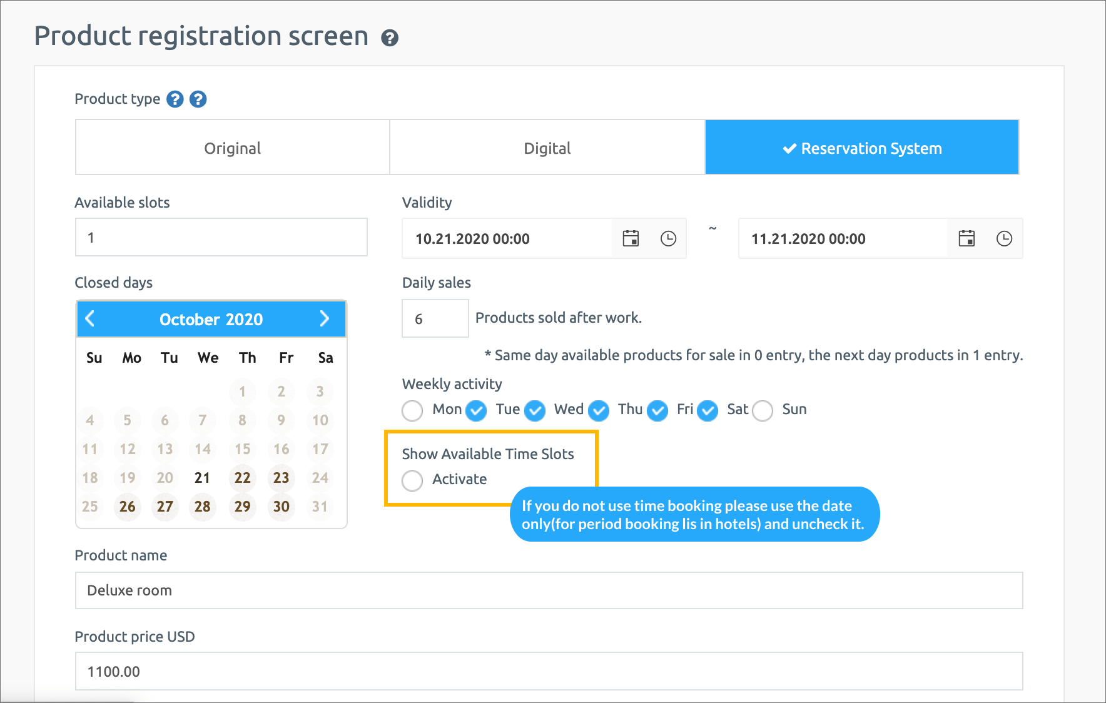Advance to the next month after October 2020

324,319
